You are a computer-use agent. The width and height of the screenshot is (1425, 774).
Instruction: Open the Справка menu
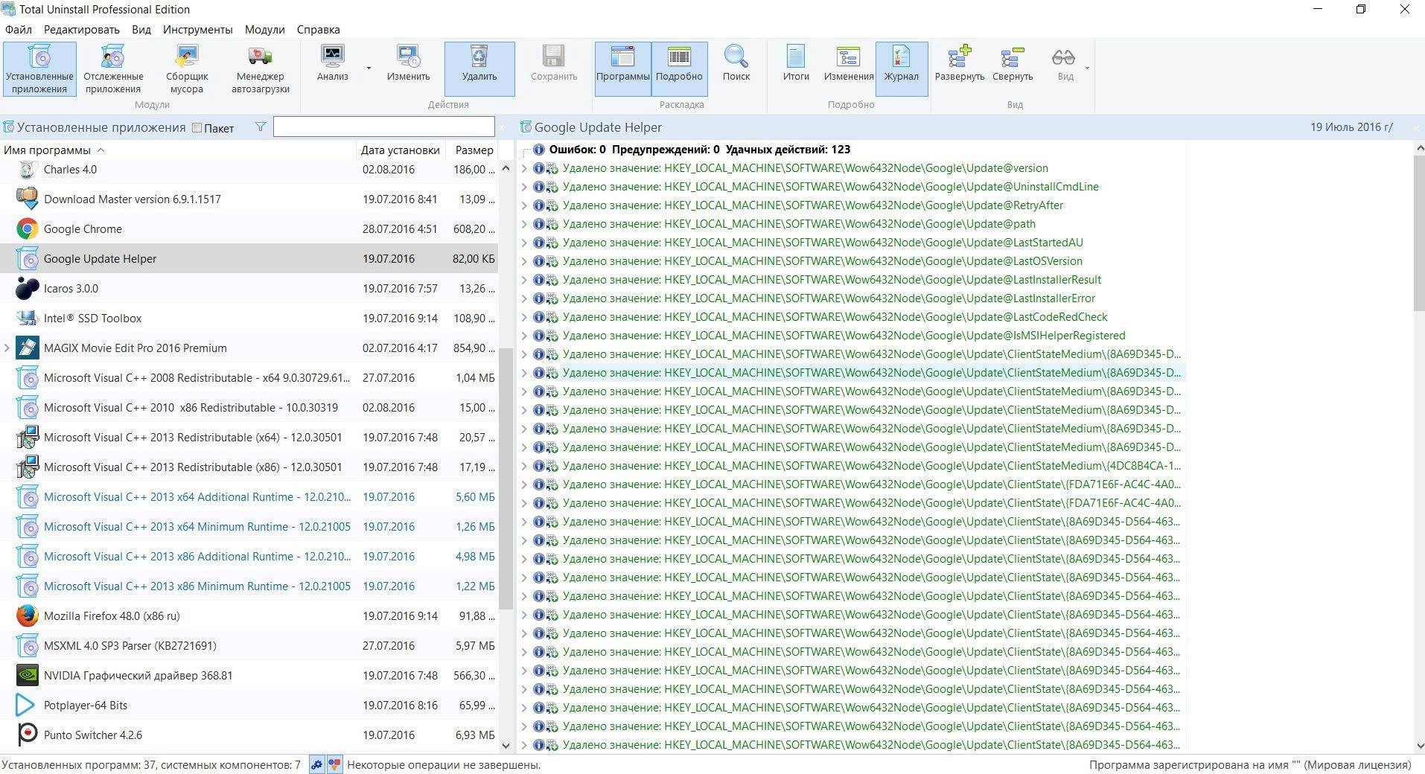pos(319,30)
